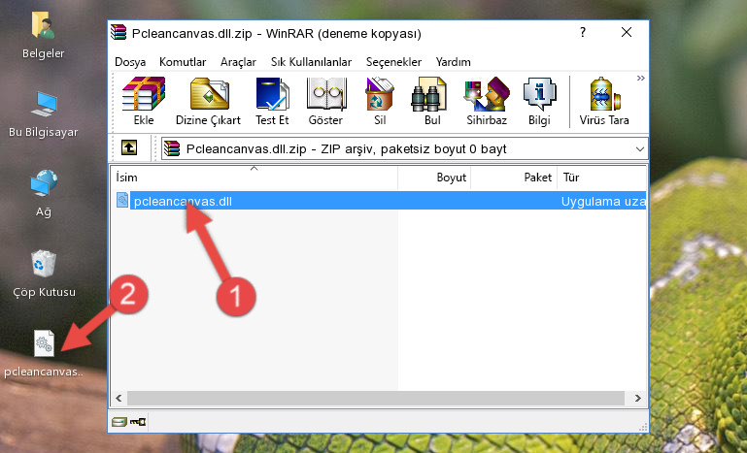Open the Göster view file tool

325,101
